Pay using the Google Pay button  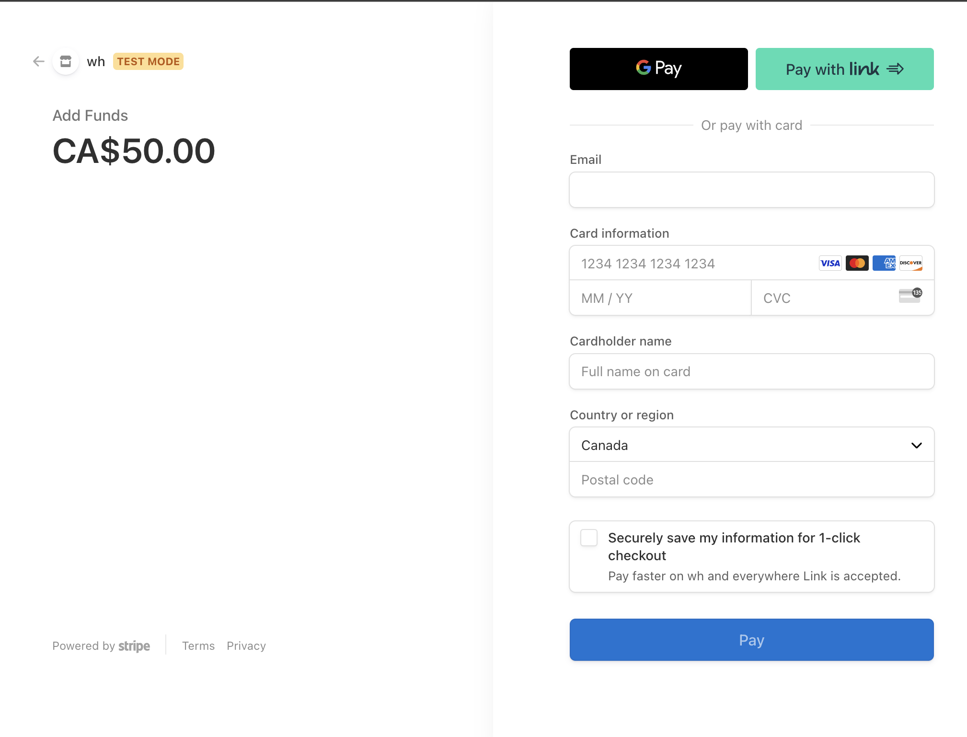[658, 69]
